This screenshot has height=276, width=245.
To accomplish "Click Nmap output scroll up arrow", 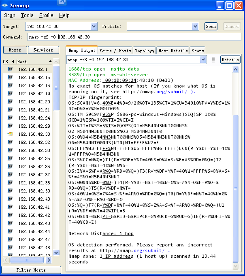I will pyautogui.click(x=236, y=70).
